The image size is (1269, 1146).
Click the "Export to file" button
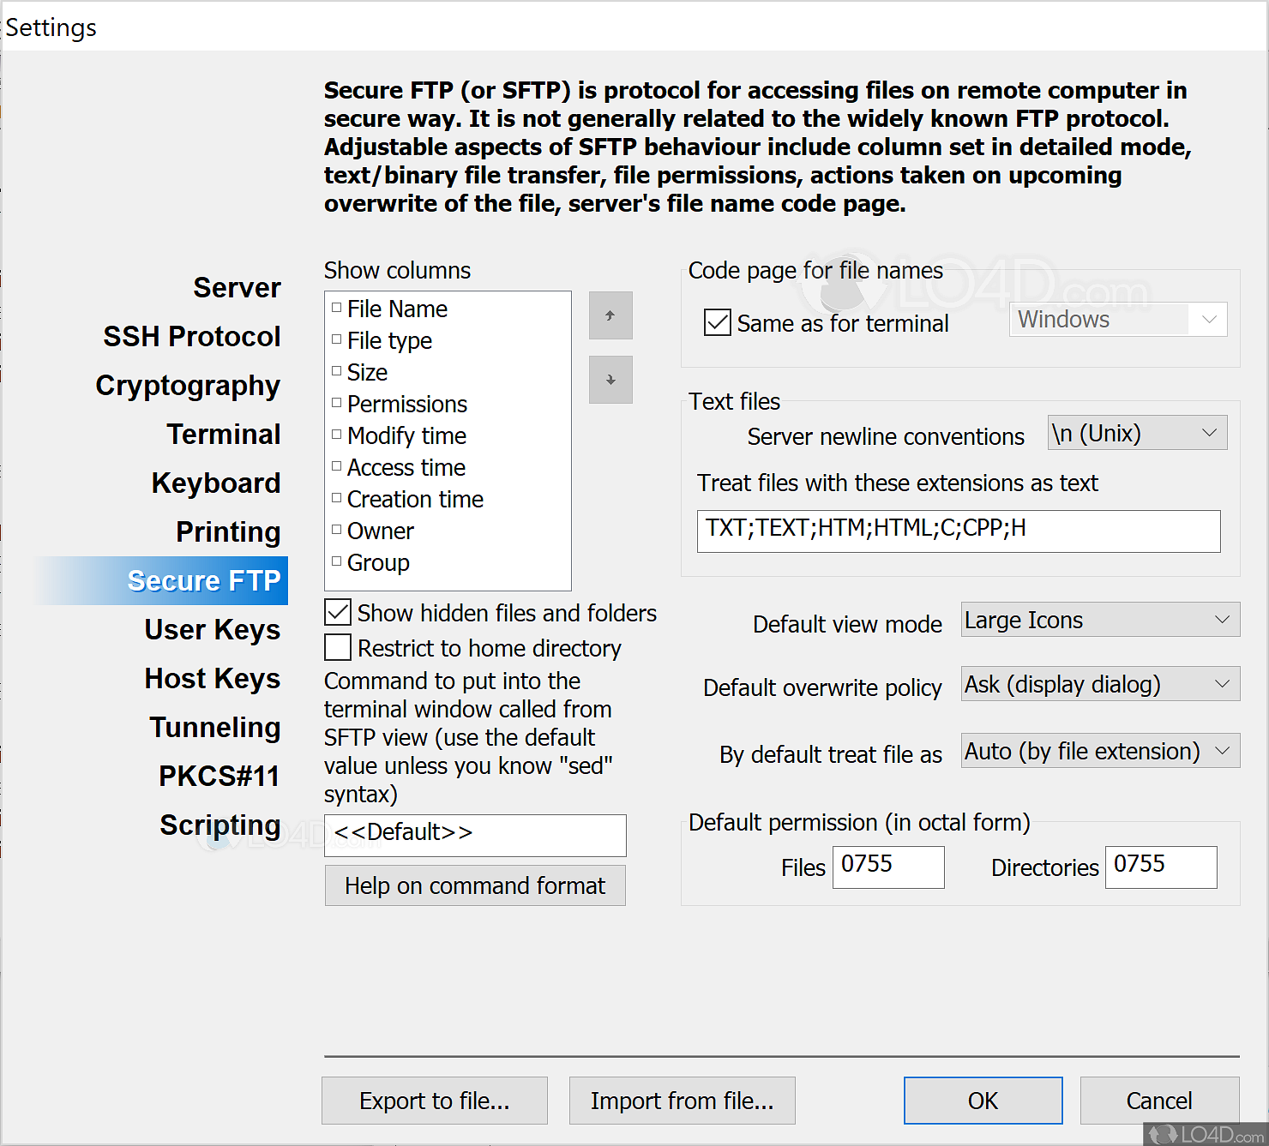pos(434,1100)
